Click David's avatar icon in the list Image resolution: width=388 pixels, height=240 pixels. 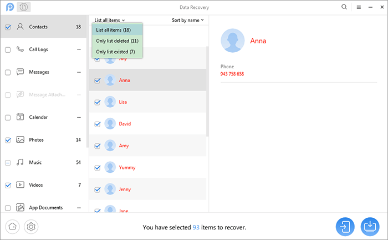[x=110, y=124]
